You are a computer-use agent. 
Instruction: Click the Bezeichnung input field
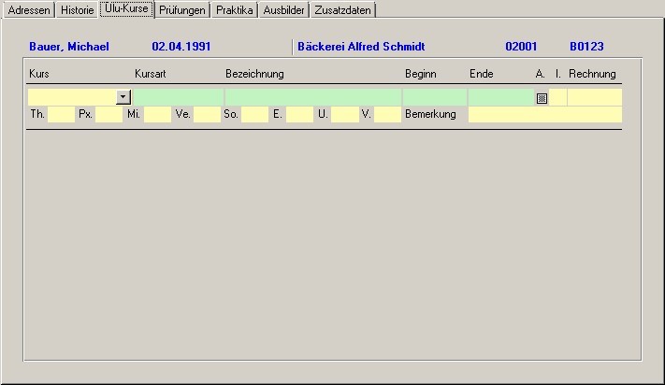[x=312, y=97]
